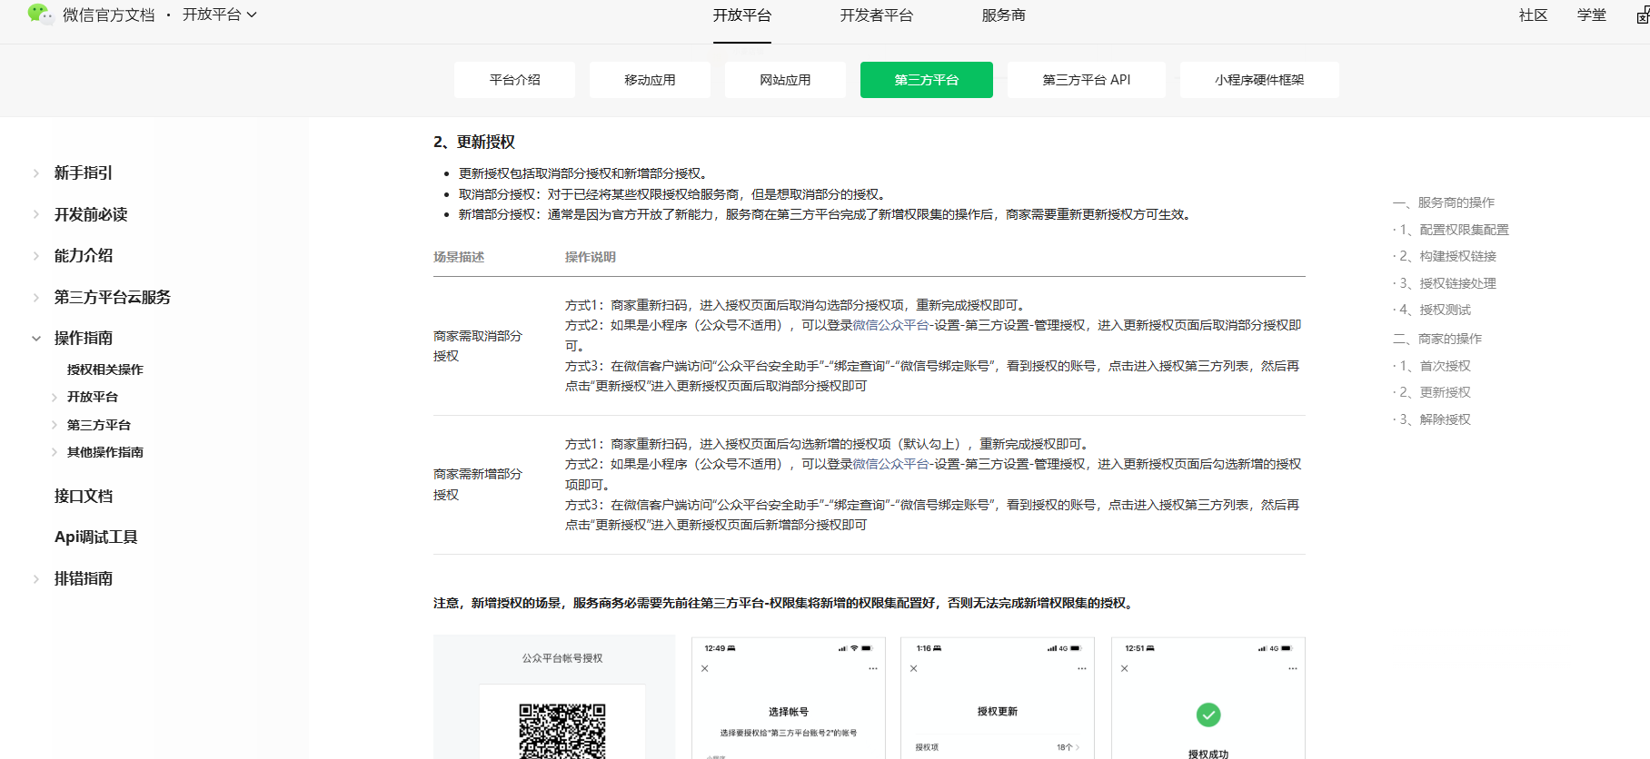The width and height of the screenshot is (1650, 759).
Task: Open 微信公众平台 link in 取消部分授权 row
Action: (x=890, y=325)
